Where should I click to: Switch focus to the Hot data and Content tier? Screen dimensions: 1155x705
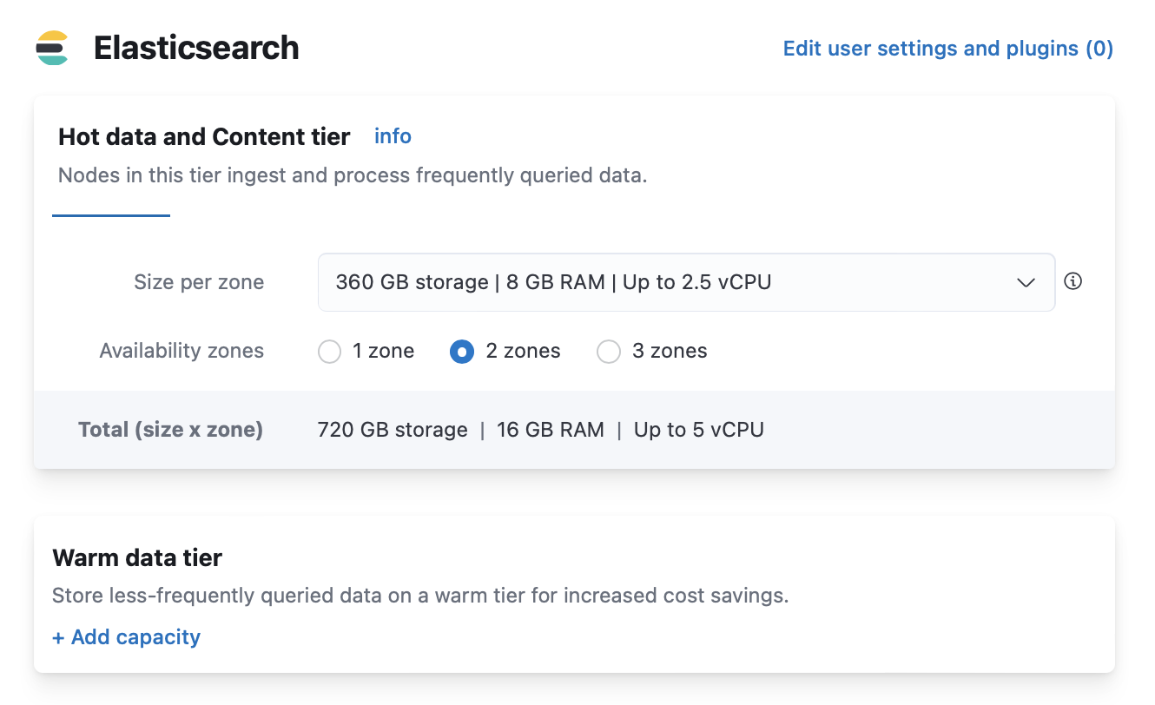tap(203, 136)
